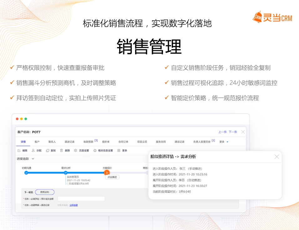Click the 复制 (copy) icon
This screenshot has width=299, height=230.
tap(48, 150)
